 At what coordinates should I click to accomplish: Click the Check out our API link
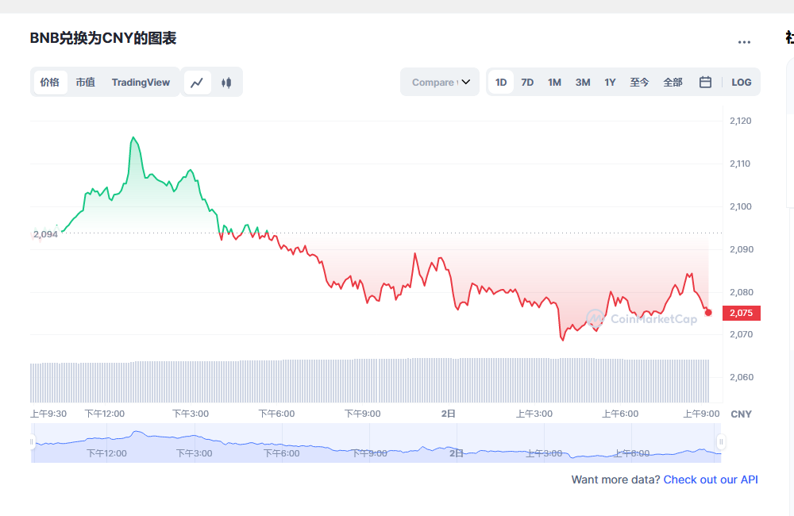[x=710, y=479]
